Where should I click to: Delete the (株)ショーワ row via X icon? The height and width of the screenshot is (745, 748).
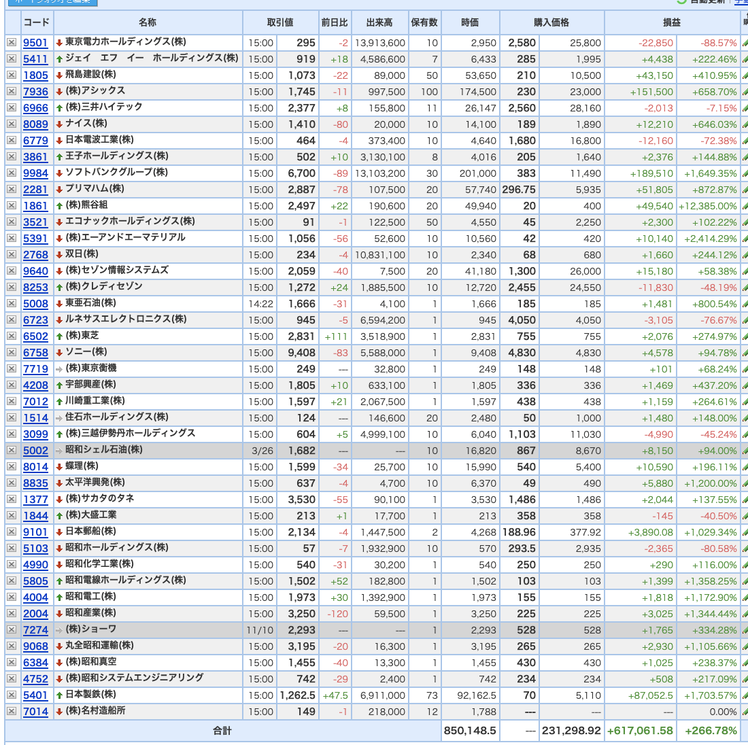pyautogui.click(x=12, y=629)
